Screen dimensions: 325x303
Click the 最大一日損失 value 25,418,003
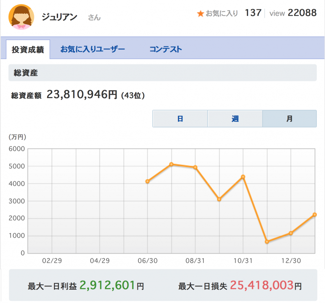click(262, 285)
